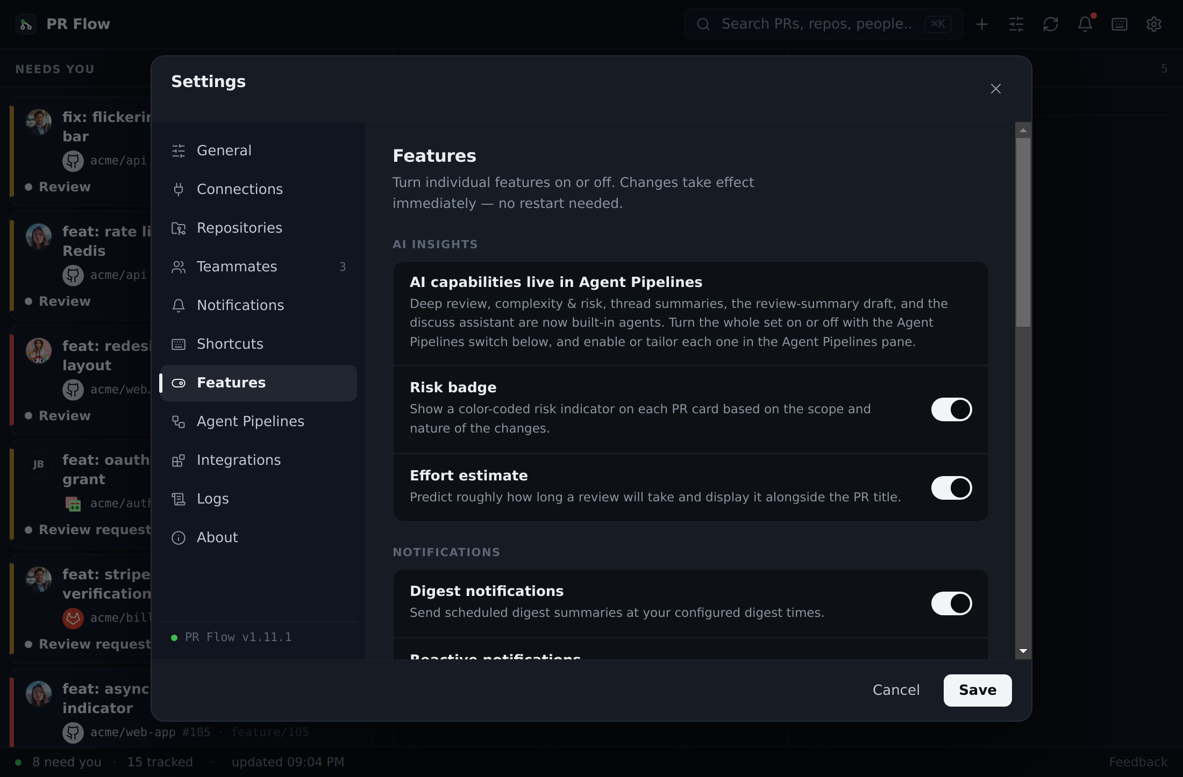Click the Logs scroll icon

179,499
